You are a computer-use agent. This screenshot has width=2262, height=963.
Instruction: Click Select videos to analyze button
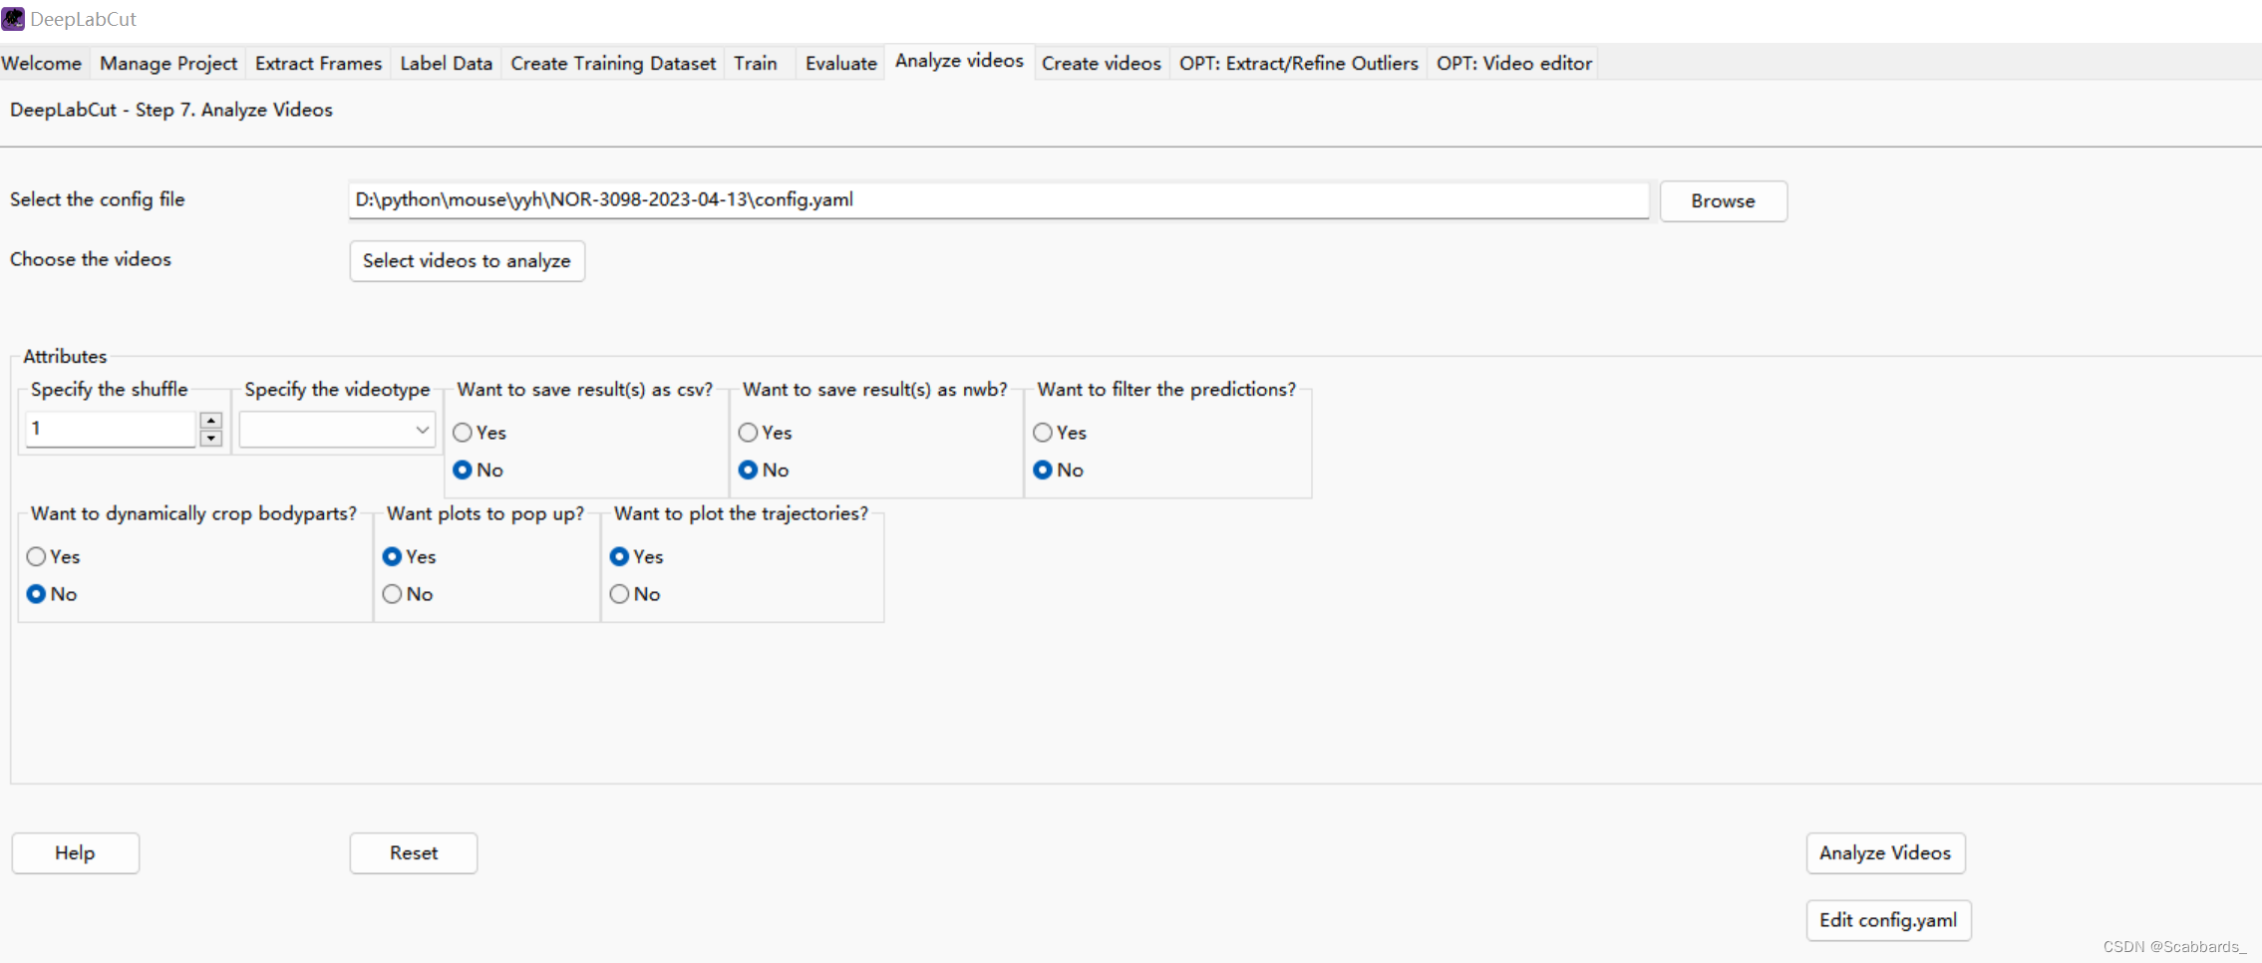467,261
